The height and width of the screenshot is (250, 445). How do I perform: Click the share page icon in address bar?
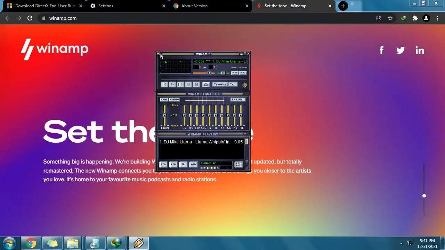(379, 18)
